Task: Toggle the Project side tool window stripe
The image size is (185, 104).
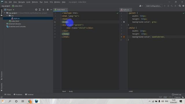Action: (x=1, y=12)
